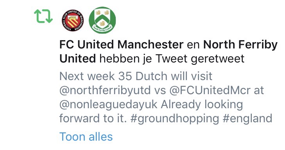
Task: Select the bold North Ferriby name
Action: (x=240, y=45)
